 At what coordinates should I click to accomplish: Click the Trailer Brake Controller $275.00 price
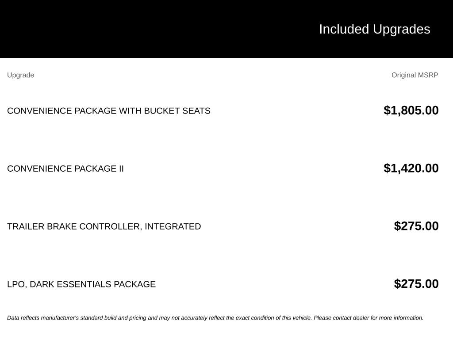(416, 226)
